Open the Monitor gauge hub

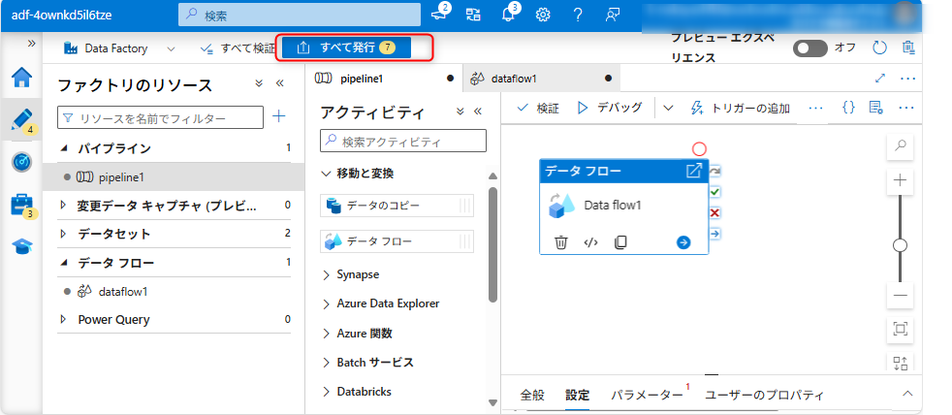[x=22, y=162]
